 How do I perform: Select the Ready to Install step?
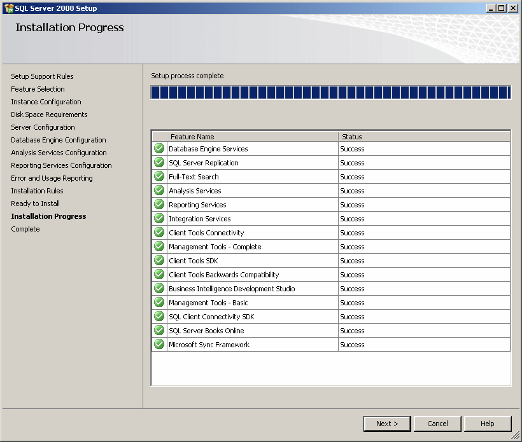pyautogui.click(x=35, y=204)
